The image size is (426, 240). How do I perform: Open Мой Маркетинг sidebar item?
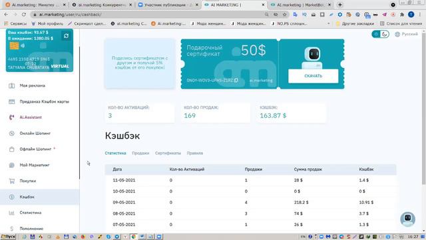[35, 165]
